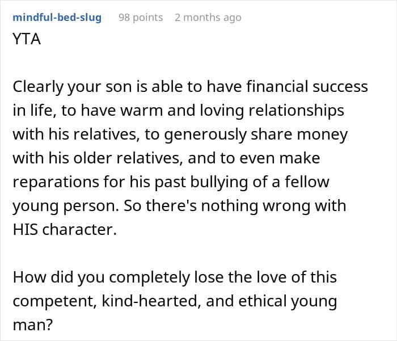Viewport: 397px width, 341px height.
Task: Click the sentence "So there's nothing wrong with"
Action: [x=233, y=206]
